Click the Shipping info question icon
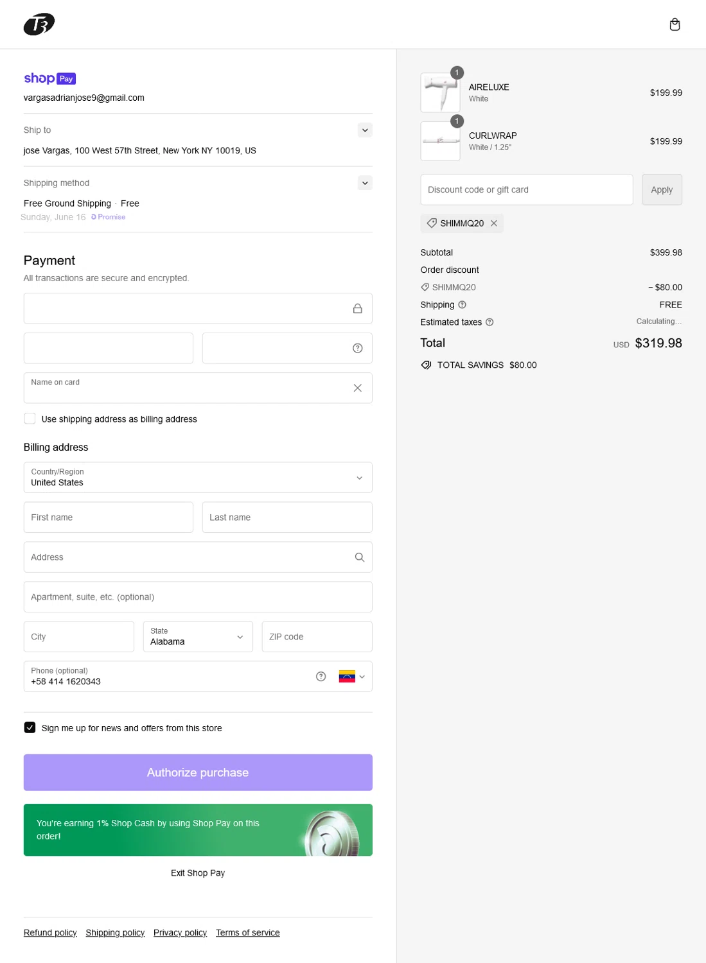This screenshot has width=706, height=963. click(462, 305)
